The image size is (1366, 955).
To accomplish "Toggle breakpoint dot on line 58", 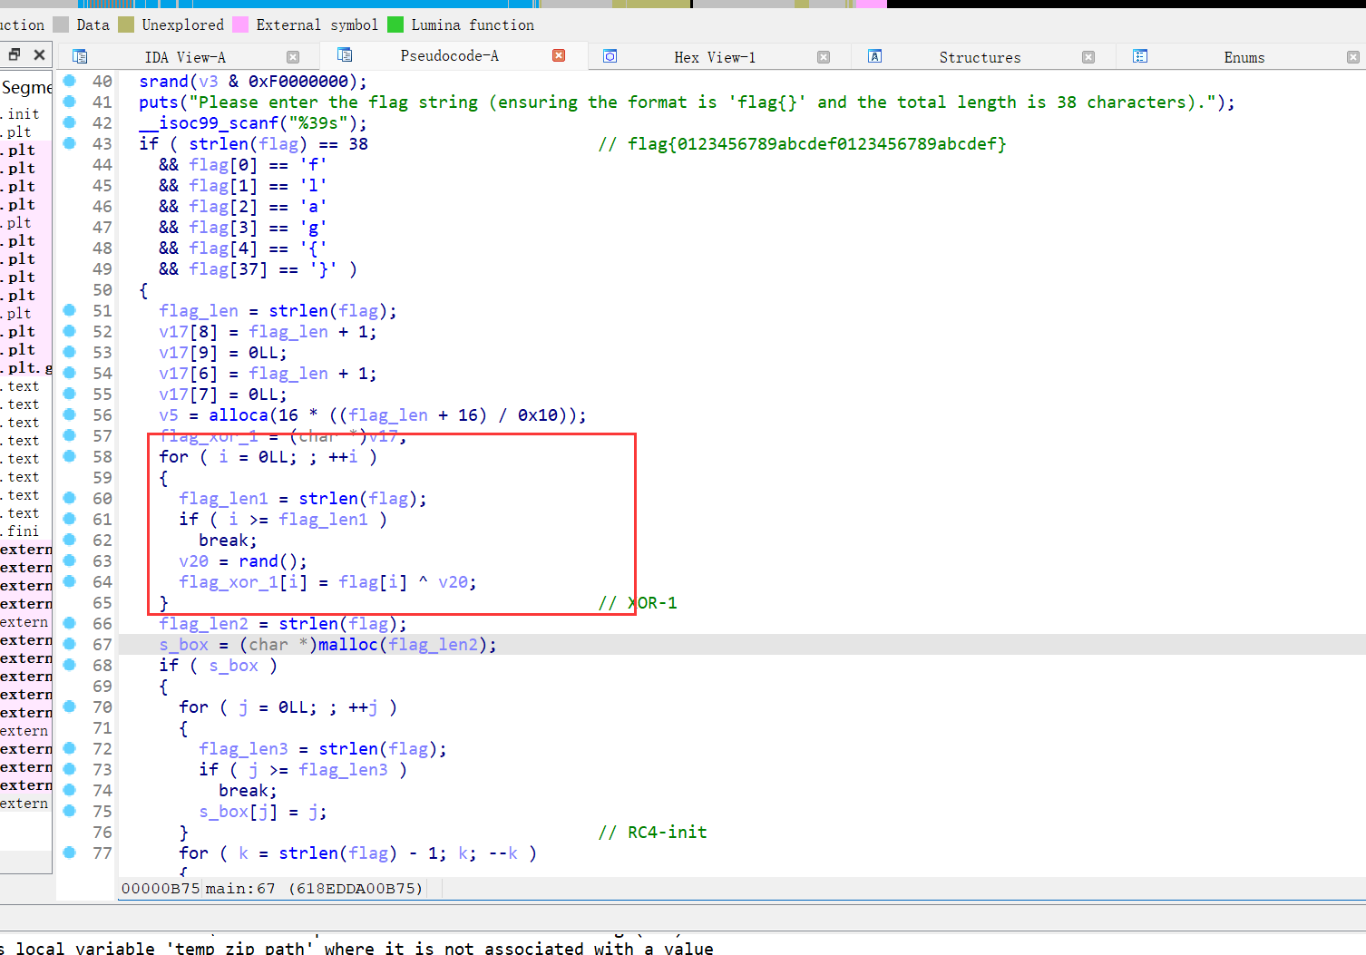I will [70, 456].
